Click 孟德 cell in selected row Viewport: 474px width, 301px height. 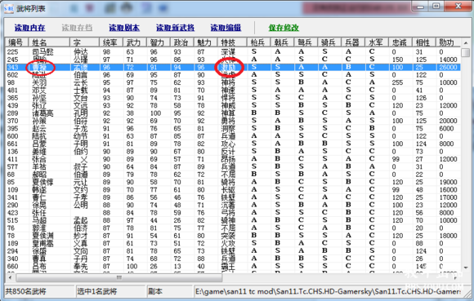click(x=80, y=67)
